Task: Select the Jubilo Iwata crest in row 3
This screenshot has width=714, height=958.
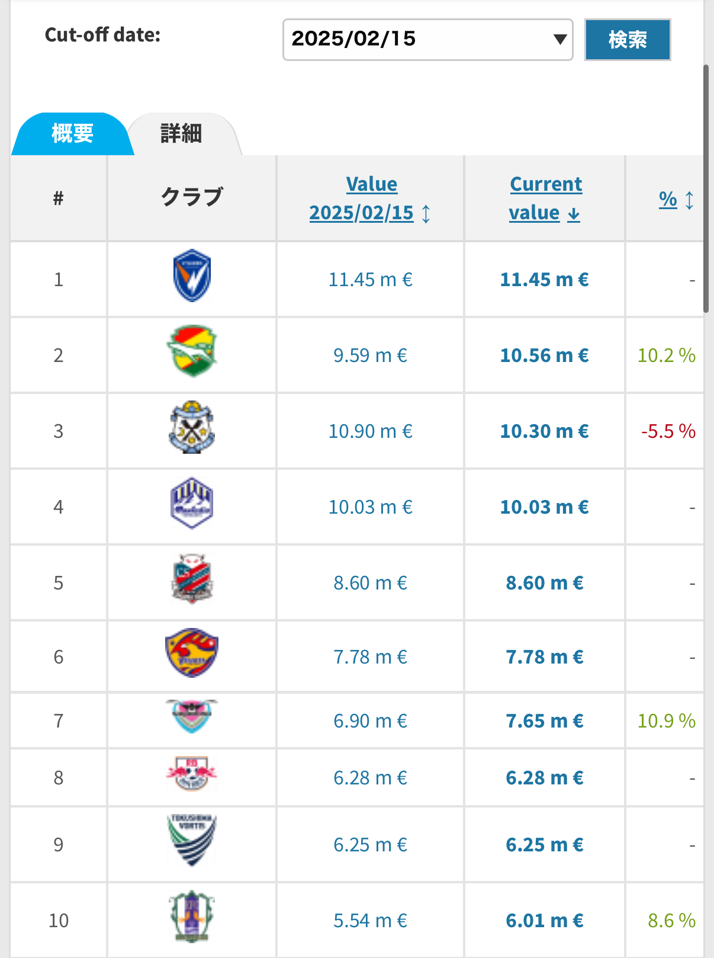Action: click(x=192, y=427)
